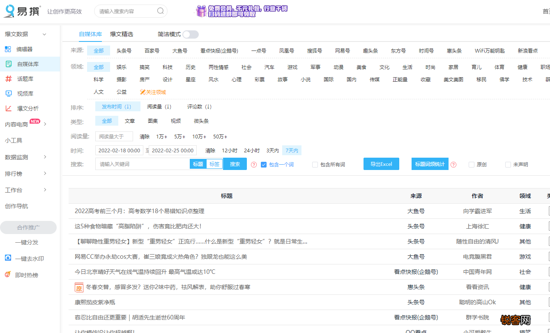Viewport: 550px width, 333px height.
Task: Click the help icon next to 搜索 button
Action: [254, 165]
